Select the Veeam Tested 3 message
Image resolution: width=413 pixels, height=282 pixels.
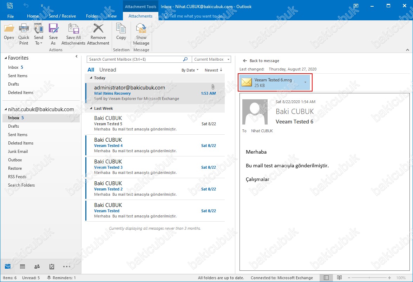[155, 167]
